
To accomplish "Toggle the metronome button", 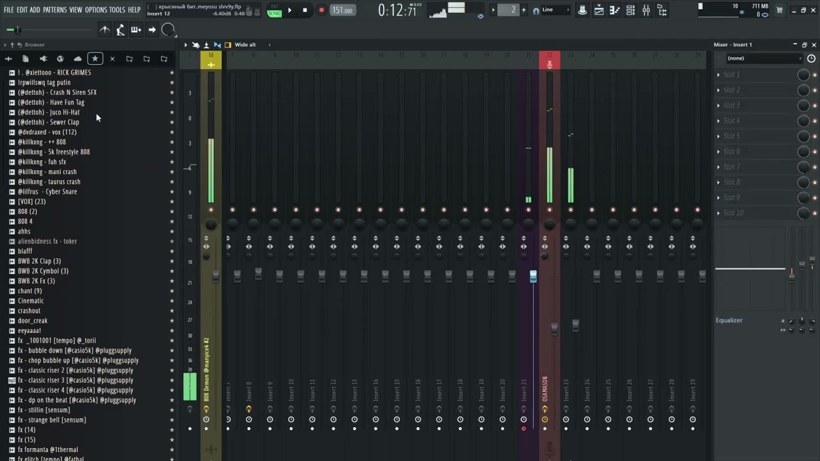I will [105, 29].
